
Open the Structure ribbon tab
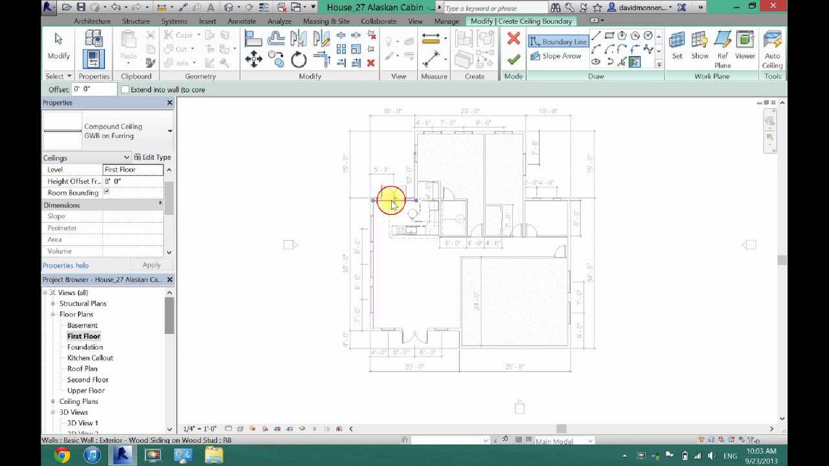tap(136, 21)
